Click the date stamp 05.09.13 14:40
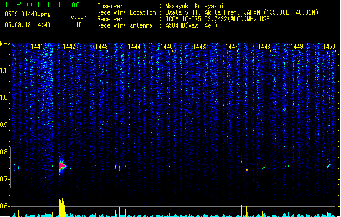Image resolution: width=341 pixels, height=217 pixels. tap(28, 25)
